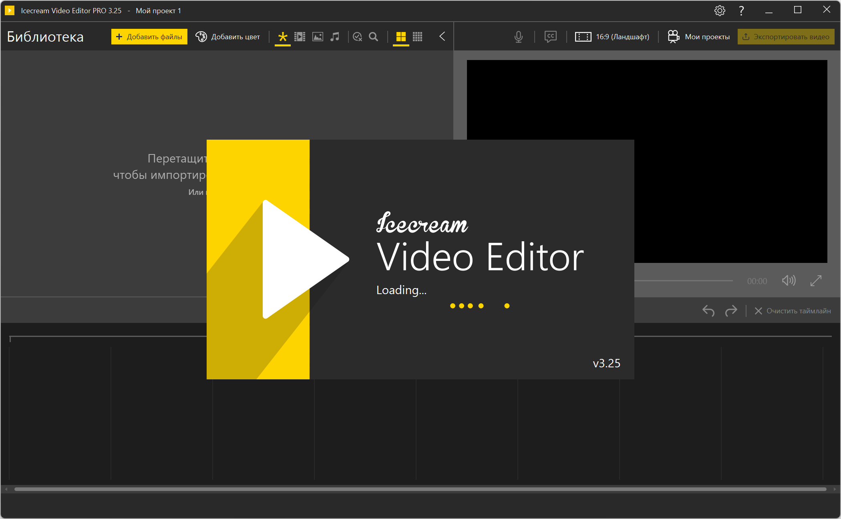Switch to large thumbnails grid view
This screenshot has width=841, height=519.
401,37
